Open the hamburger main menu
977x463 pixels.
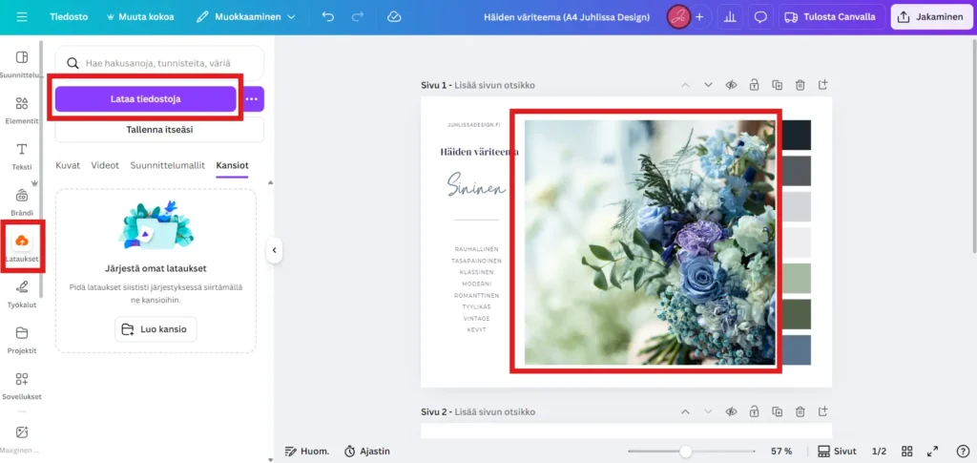tap(22, 17)
